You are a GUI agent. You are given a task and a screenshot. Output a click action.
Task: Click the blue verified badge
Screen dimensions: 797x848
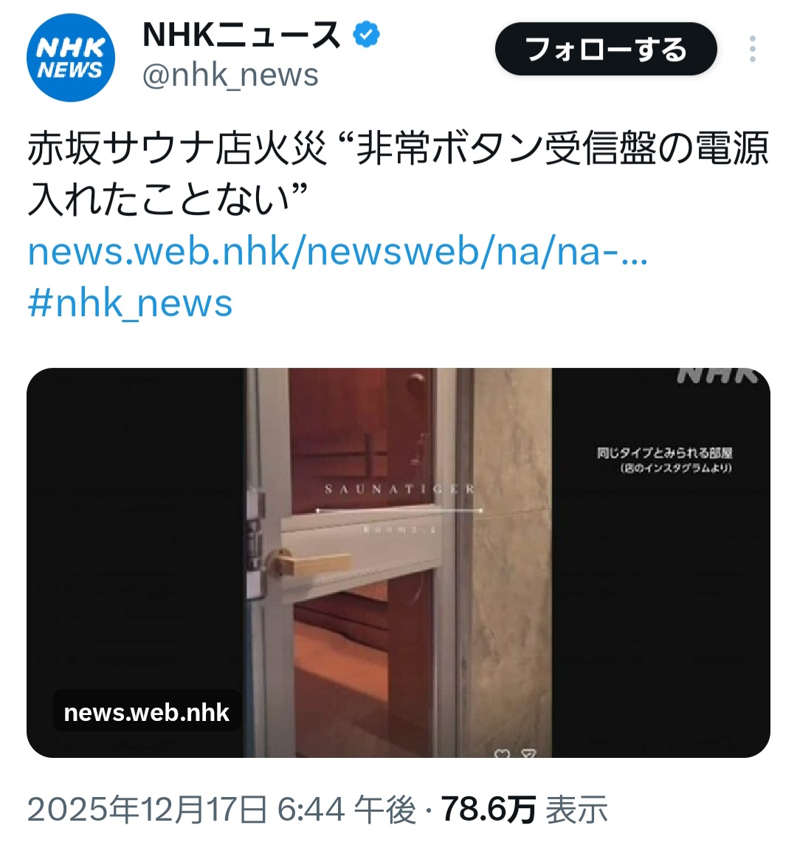366,34
